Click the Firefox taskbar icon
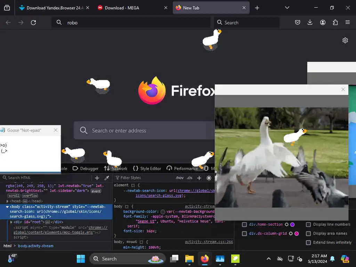Screen dimensions: 356x267 (205, 259)
